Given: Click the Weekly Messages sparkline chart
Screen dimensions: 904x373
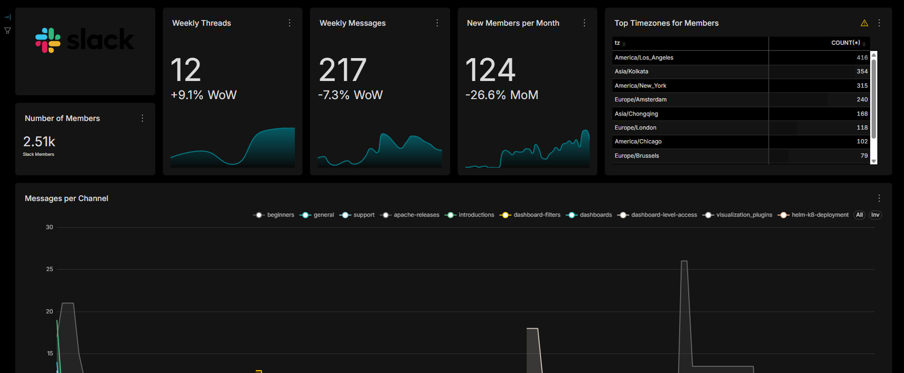Looking at the screenshot, I should click(380, 150).
